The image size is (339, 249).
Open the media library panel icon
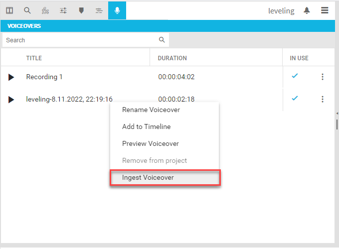tap(9, 10)
